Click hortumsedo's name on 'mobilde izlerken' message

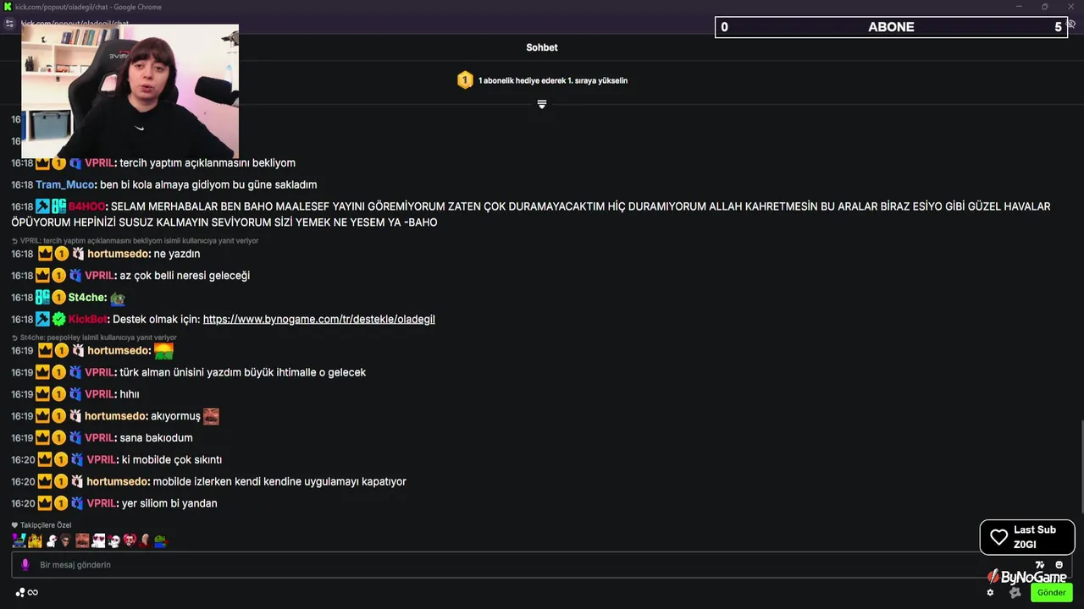click(x=118, y=481)
